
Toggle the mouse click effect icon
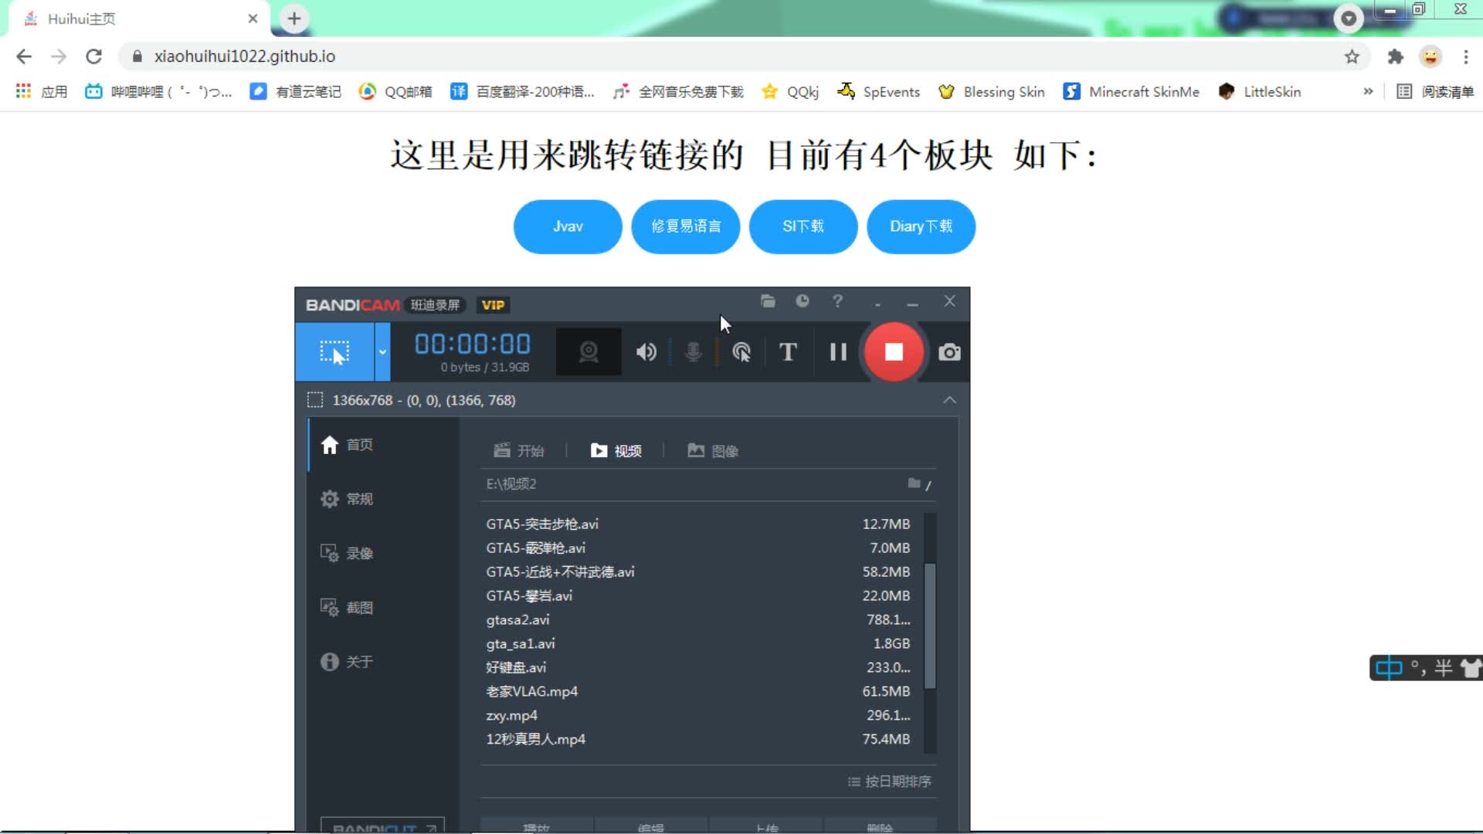(x=741, y=352)
